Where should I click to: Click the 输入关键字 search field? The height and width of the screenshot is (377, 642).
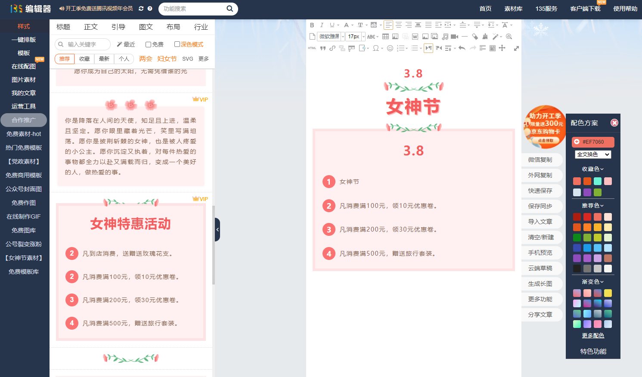point(86,44)
